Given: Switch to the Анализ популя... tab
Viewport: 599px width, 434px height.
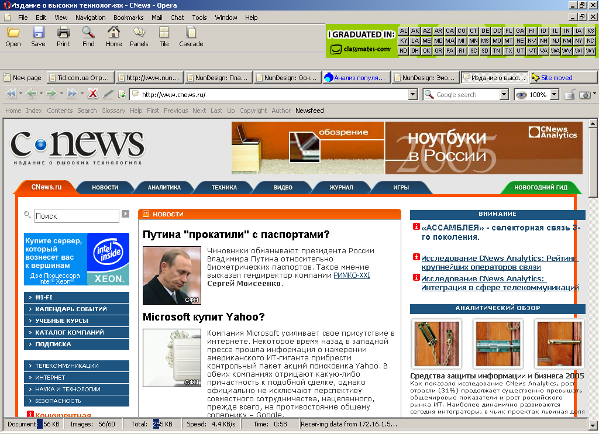Looking at the screenshot, I should 356,78.
